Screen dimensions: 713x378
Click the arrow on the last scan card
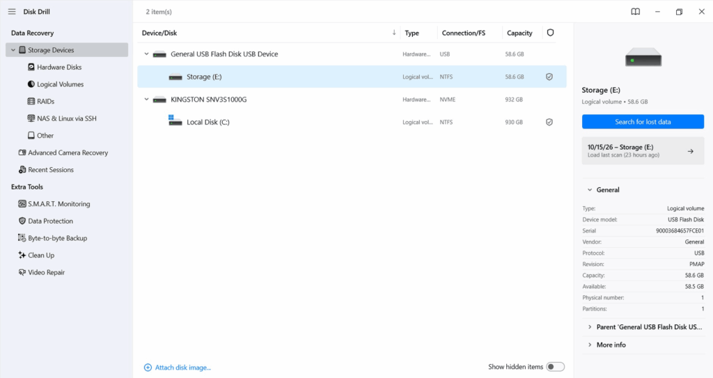pos(690,151)
